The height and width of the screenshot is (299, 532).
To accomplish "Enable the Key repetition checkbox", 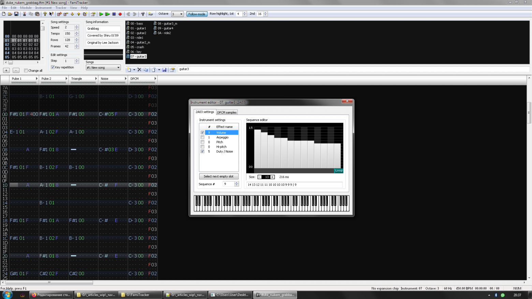I will coord(52,67).
